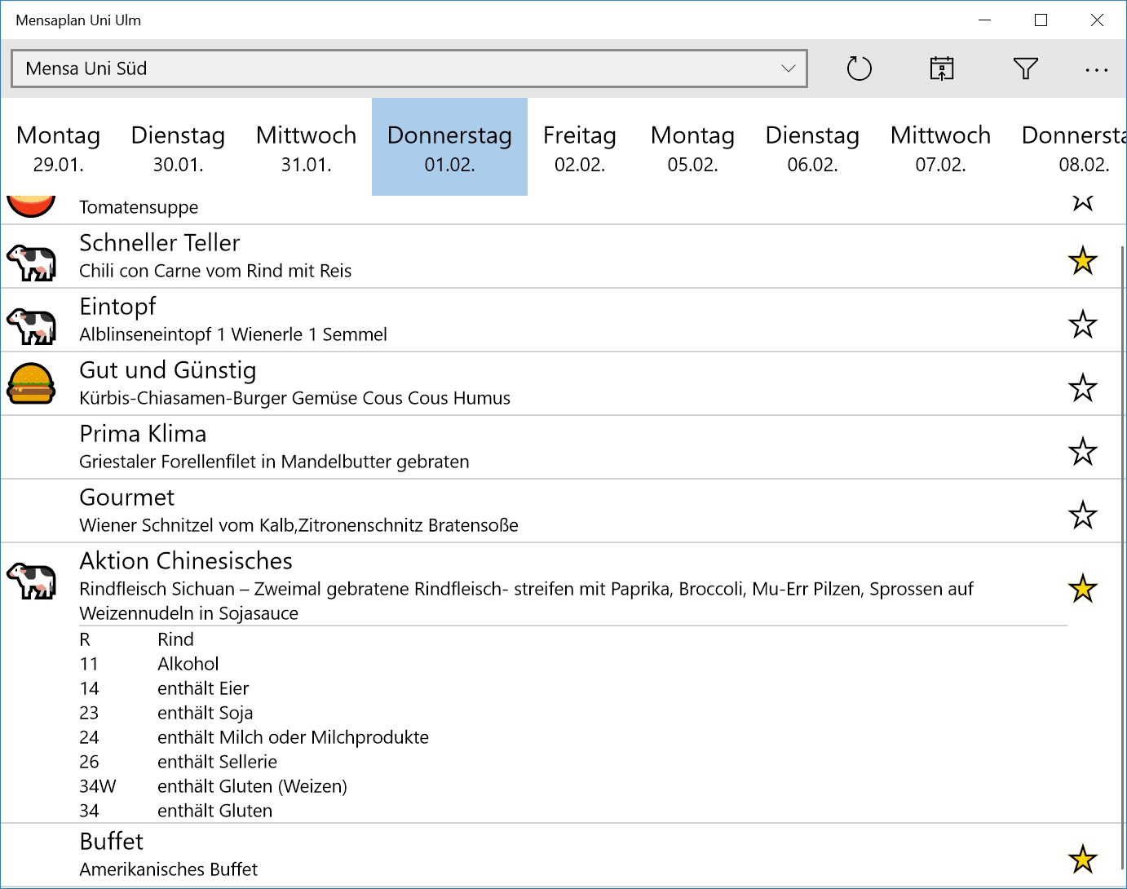Click the refresh menu icon
Viewport: 1127px width, 889px height.
pos(860,69)
